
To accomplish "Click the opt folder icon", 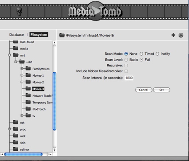I will [x=16, y=122].
